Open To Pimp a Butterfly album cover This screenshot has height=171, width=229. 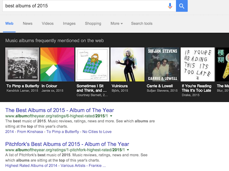[22, 65]
